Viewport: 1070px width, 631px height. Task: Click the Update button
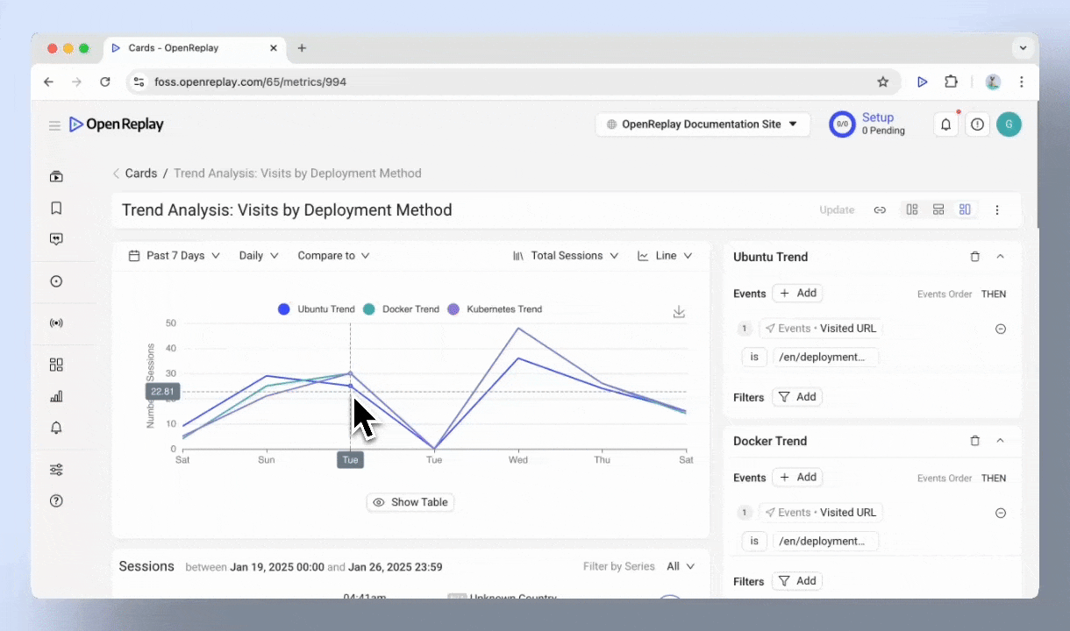click(x=837, y=209)
